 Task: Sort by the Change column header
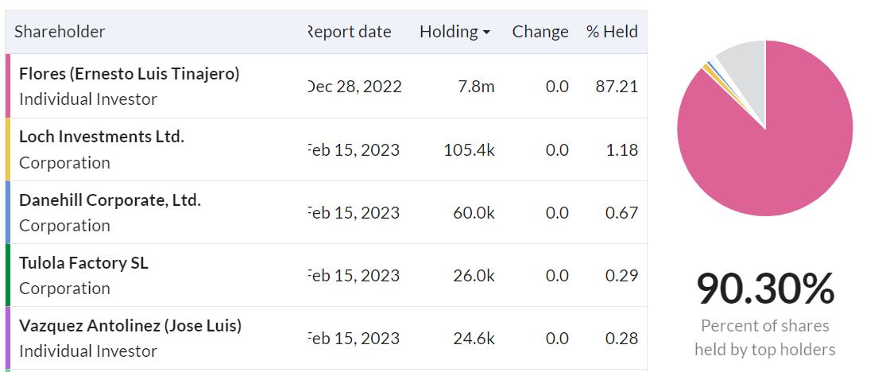[540, 32]
